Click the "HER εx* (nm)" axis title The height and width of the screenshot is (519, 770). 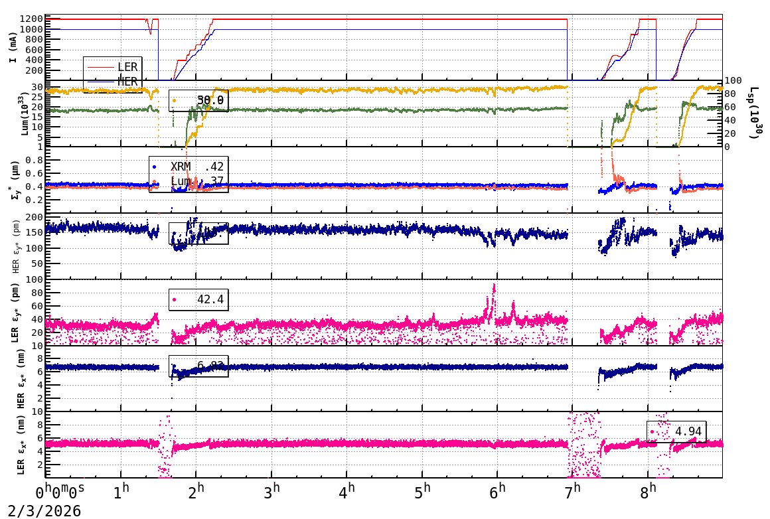[21, 378]
